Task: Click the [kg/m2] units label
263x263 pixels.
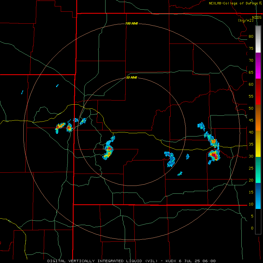Action: click(246, 20)
